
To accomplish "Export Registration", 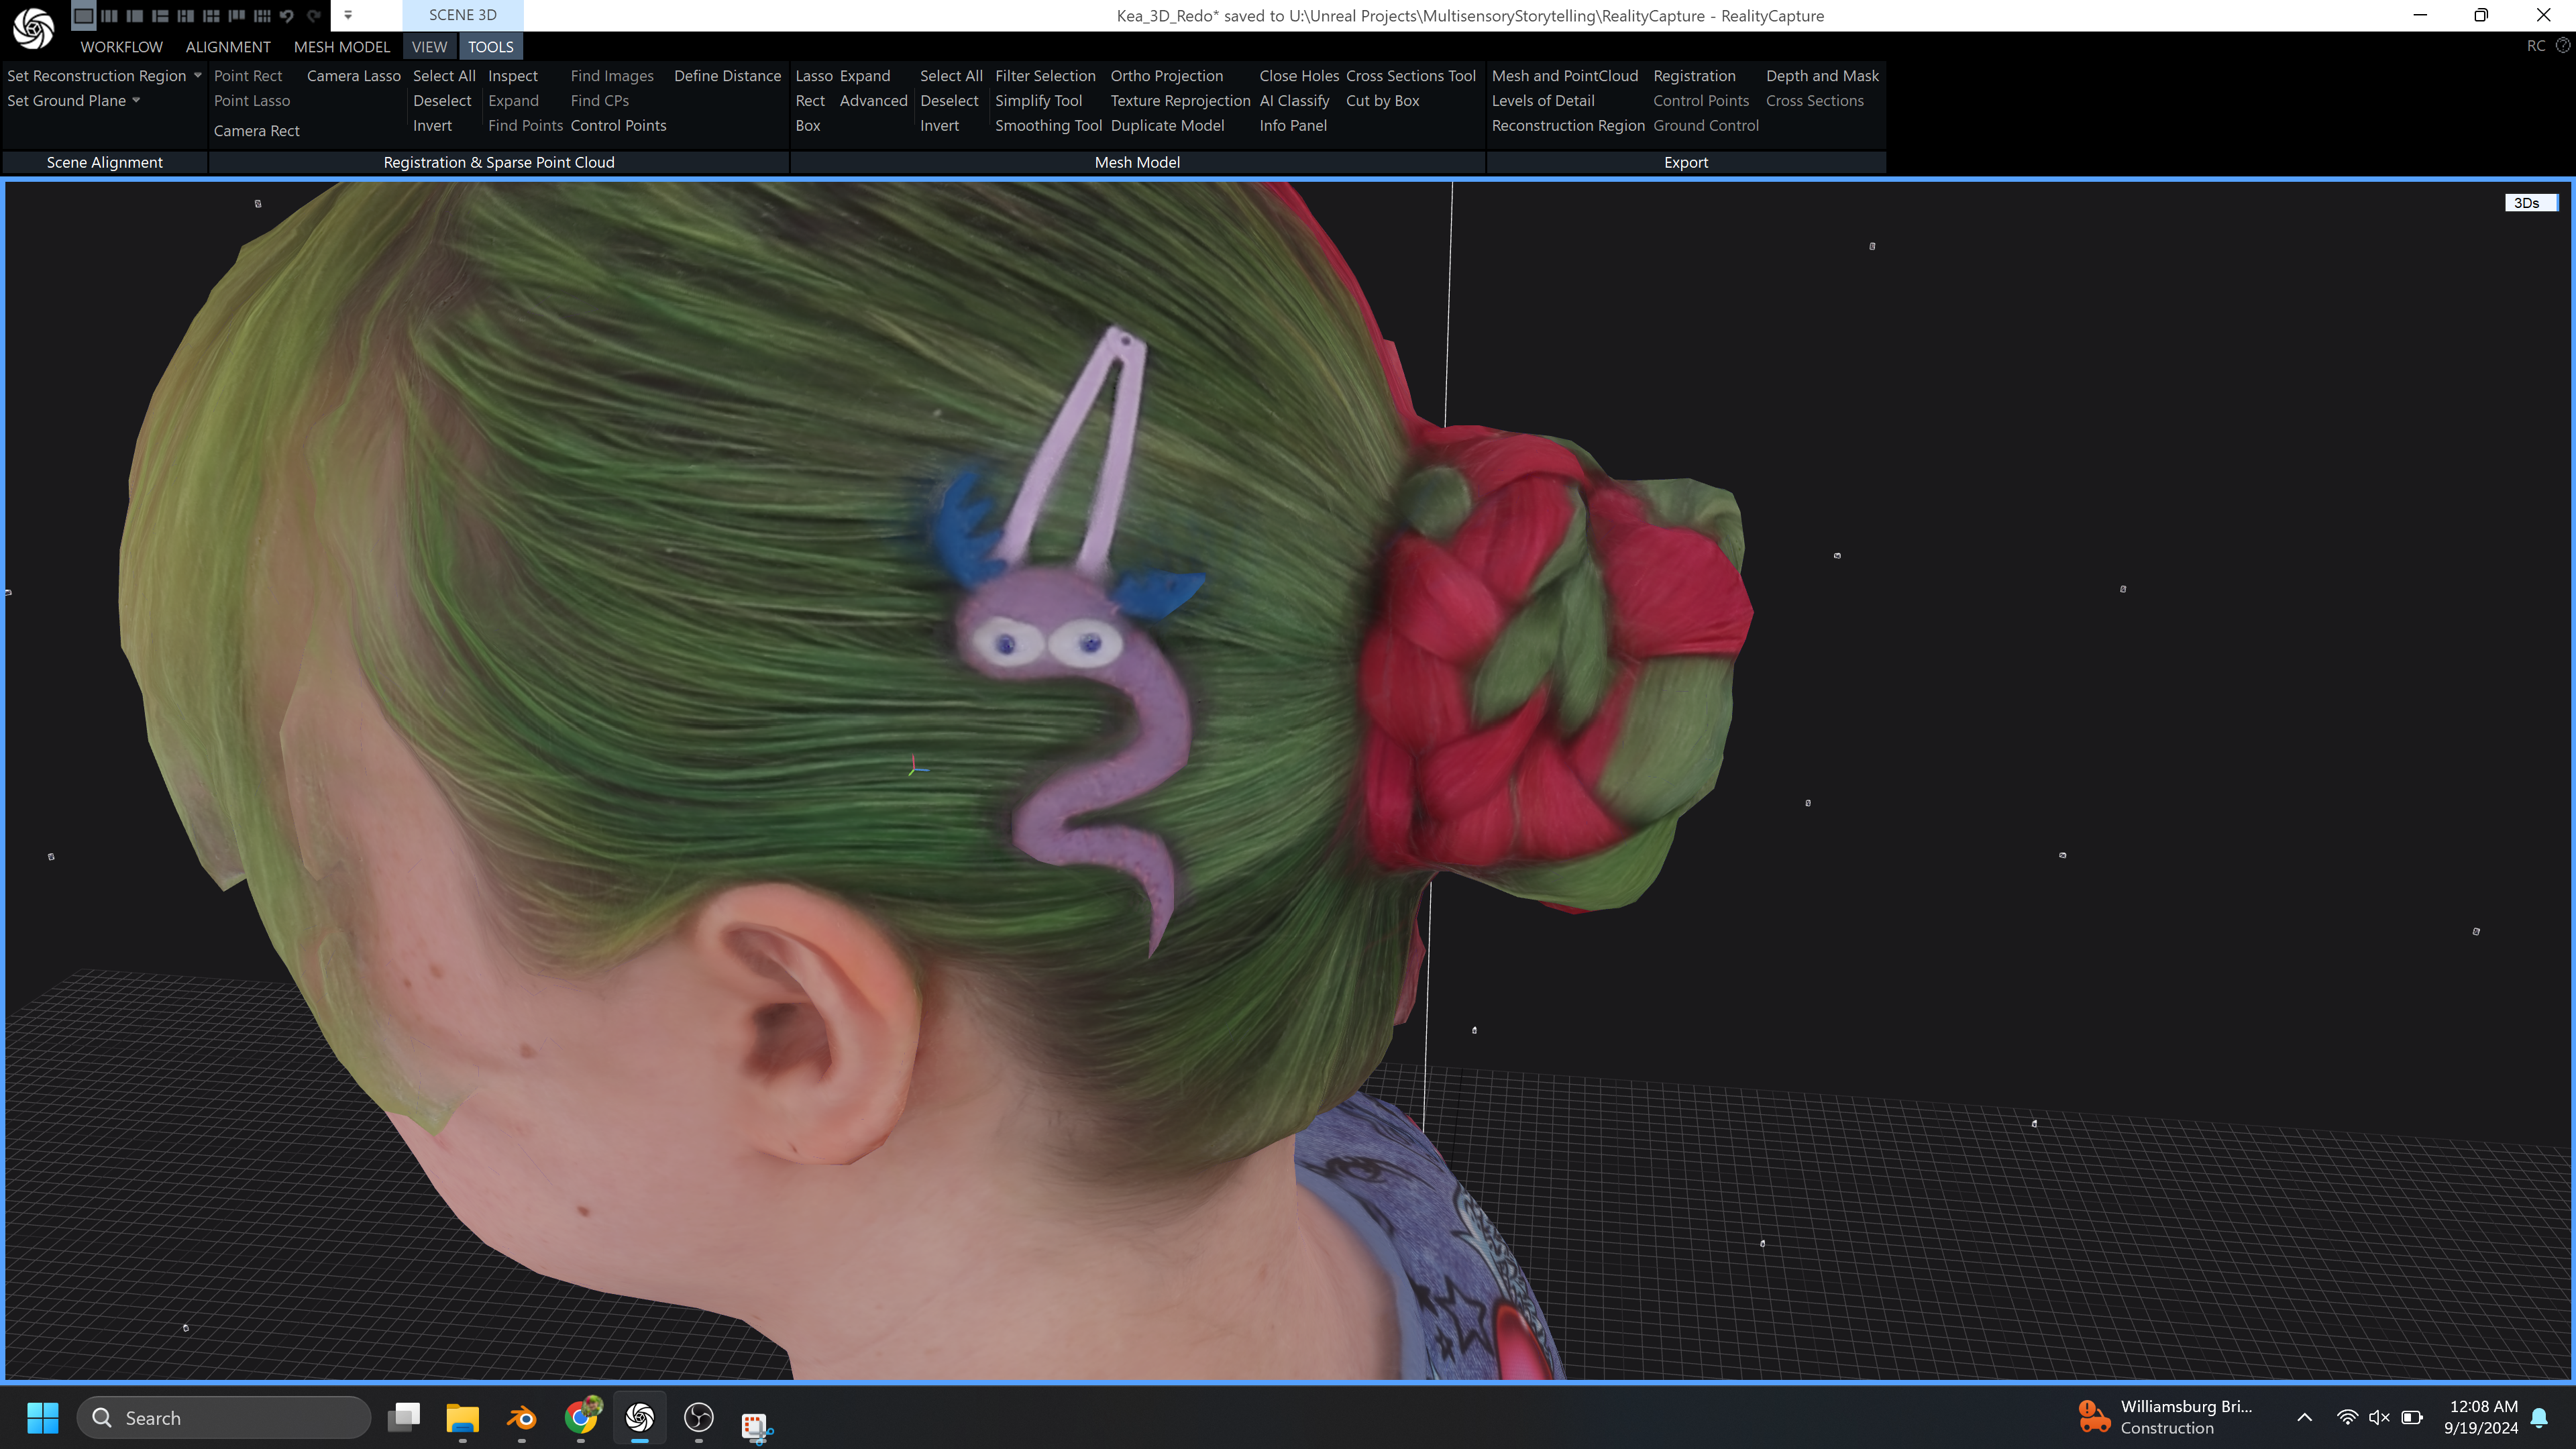I will pos(1695,76).
